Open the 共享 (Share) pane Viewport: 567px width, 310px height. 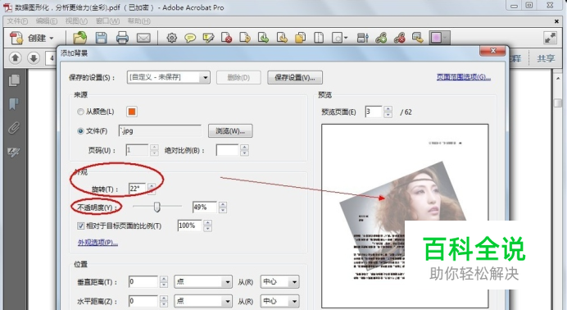(546, 58)
